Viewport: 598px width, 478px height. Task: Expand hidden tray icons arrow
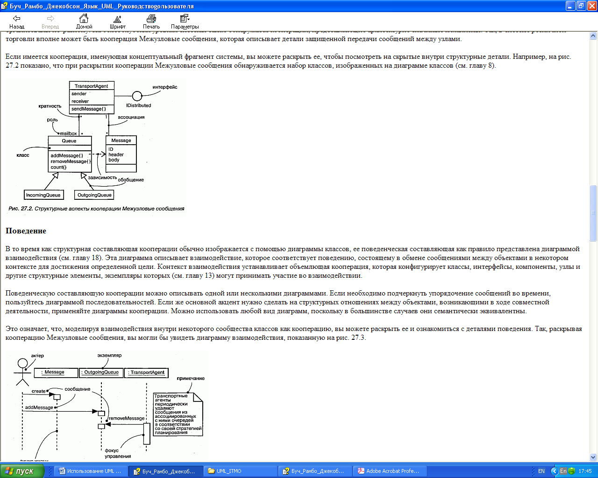point(555,471)
